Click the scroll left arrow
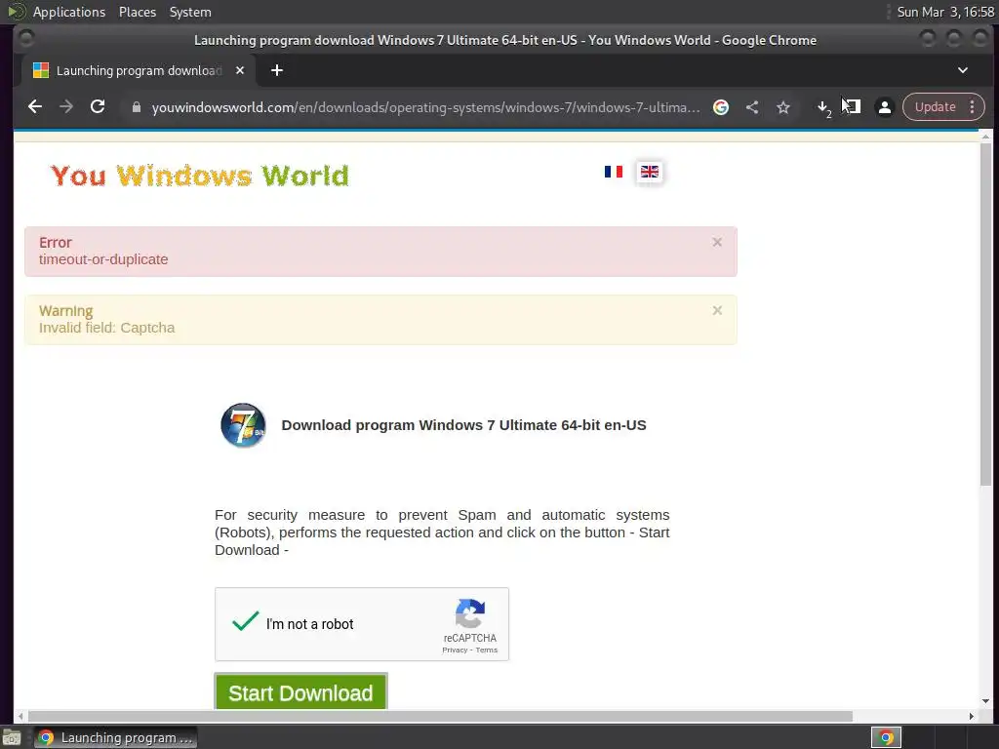The height and width of the screenshot is (749, 999). (x=20, y=717)
